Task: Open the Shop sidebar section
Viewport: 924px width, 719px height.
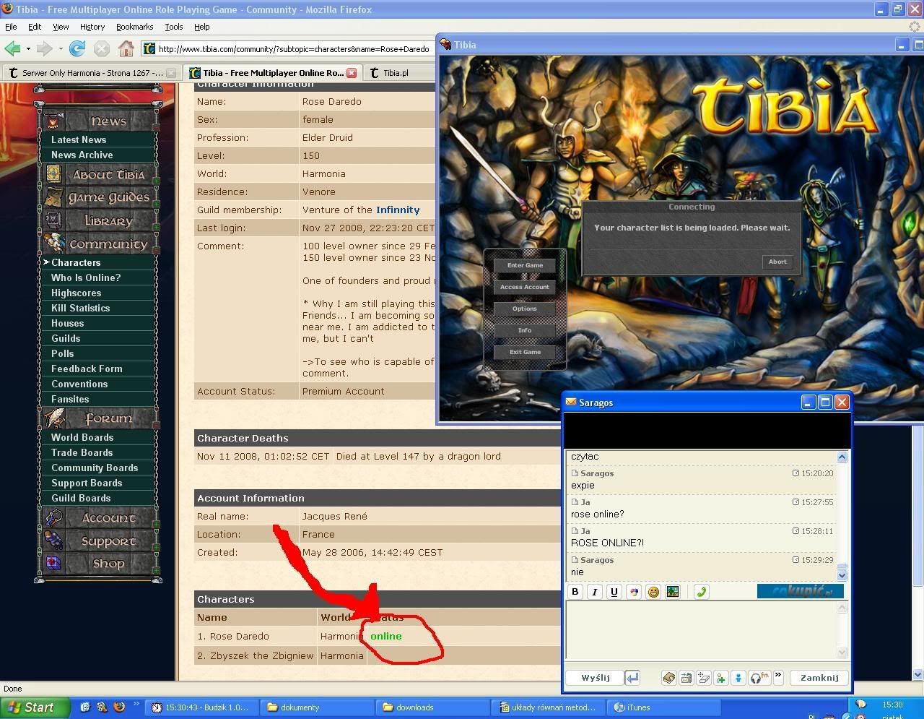Action: click(99, 564)
